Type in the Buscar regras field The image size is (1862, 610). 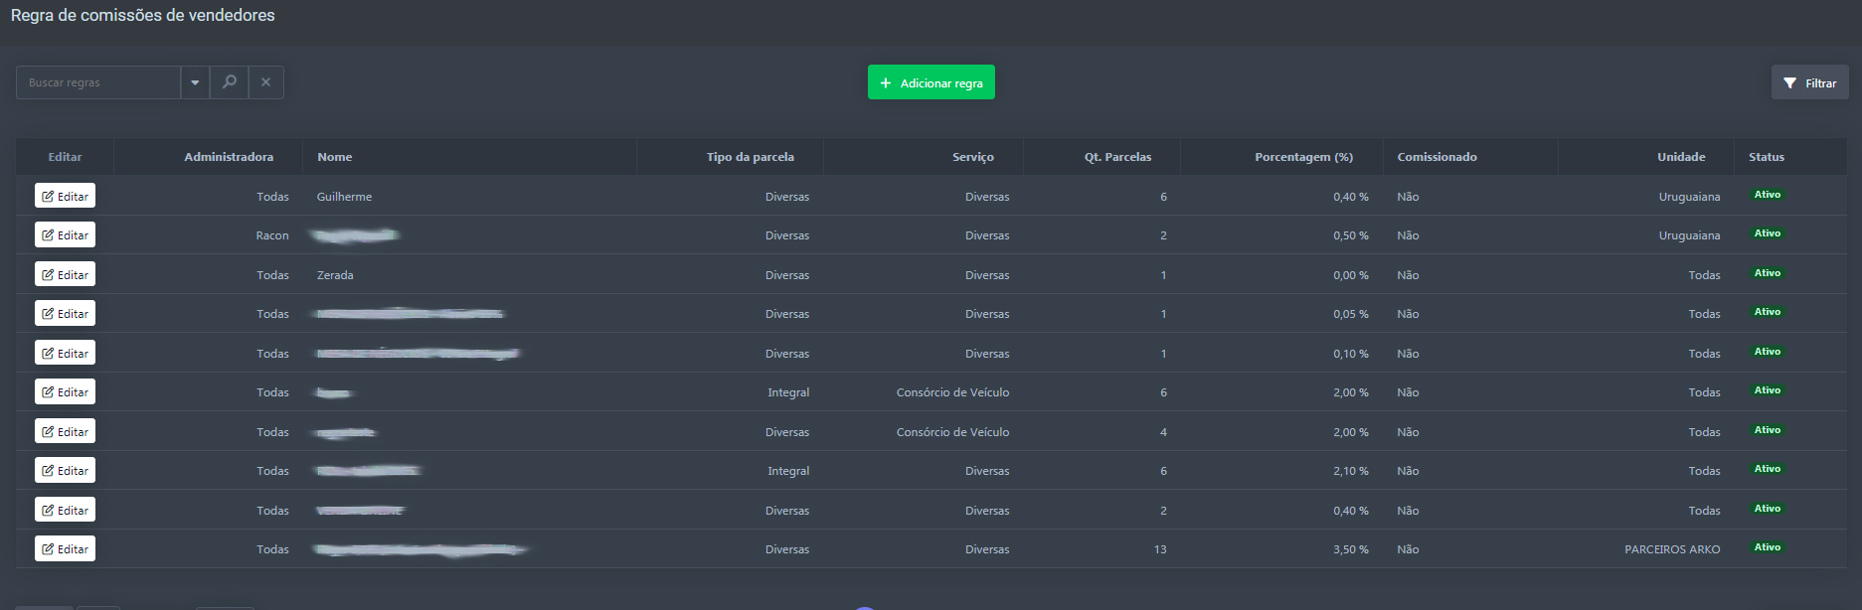click(x=97, y=82)
